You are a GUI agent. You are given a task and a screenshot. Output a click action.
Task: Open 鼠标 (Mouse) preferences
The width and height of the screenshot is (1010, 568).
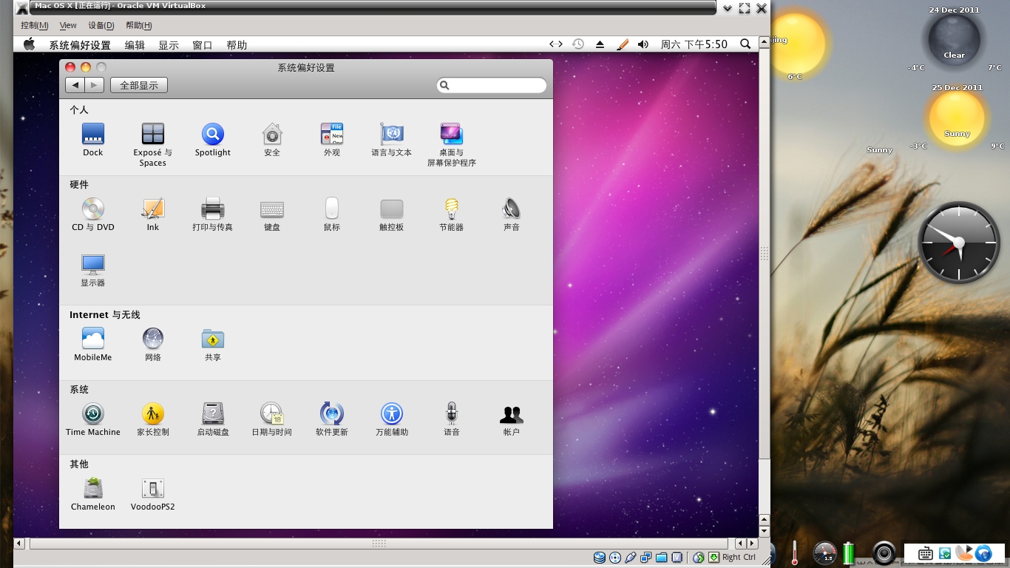[332, 214]
